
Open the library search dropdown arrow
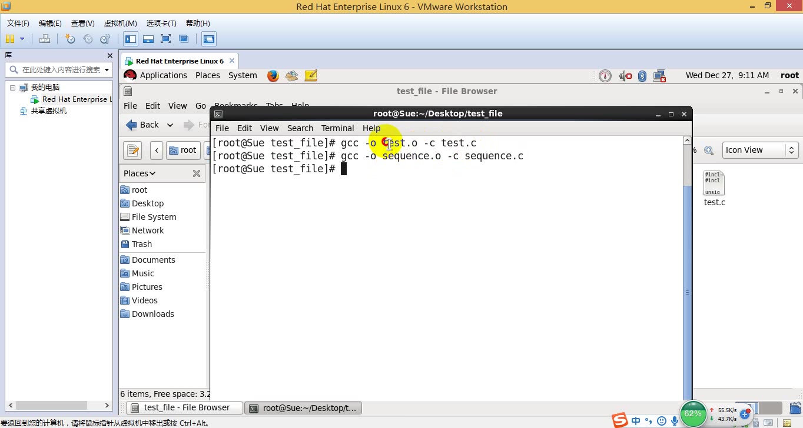tap(107, 69)
